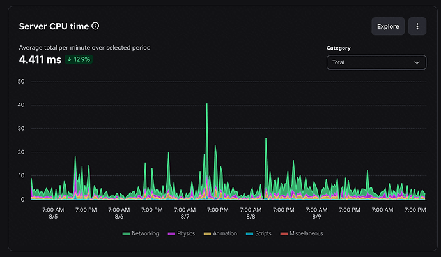Screen dimensions: 441x257
Task: Toggle the Animation series in the legend
Action: (220, 233)
